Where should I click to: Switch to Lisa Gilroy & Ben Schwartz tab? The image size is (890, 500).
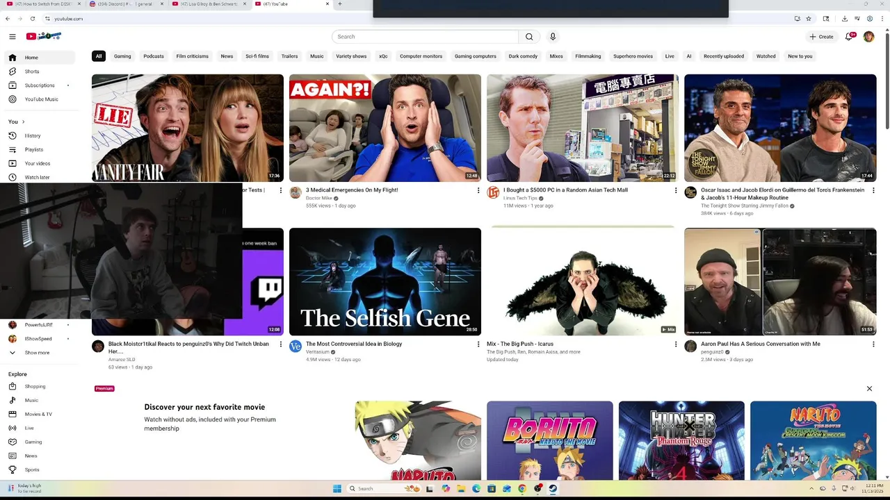pos(209,4)
